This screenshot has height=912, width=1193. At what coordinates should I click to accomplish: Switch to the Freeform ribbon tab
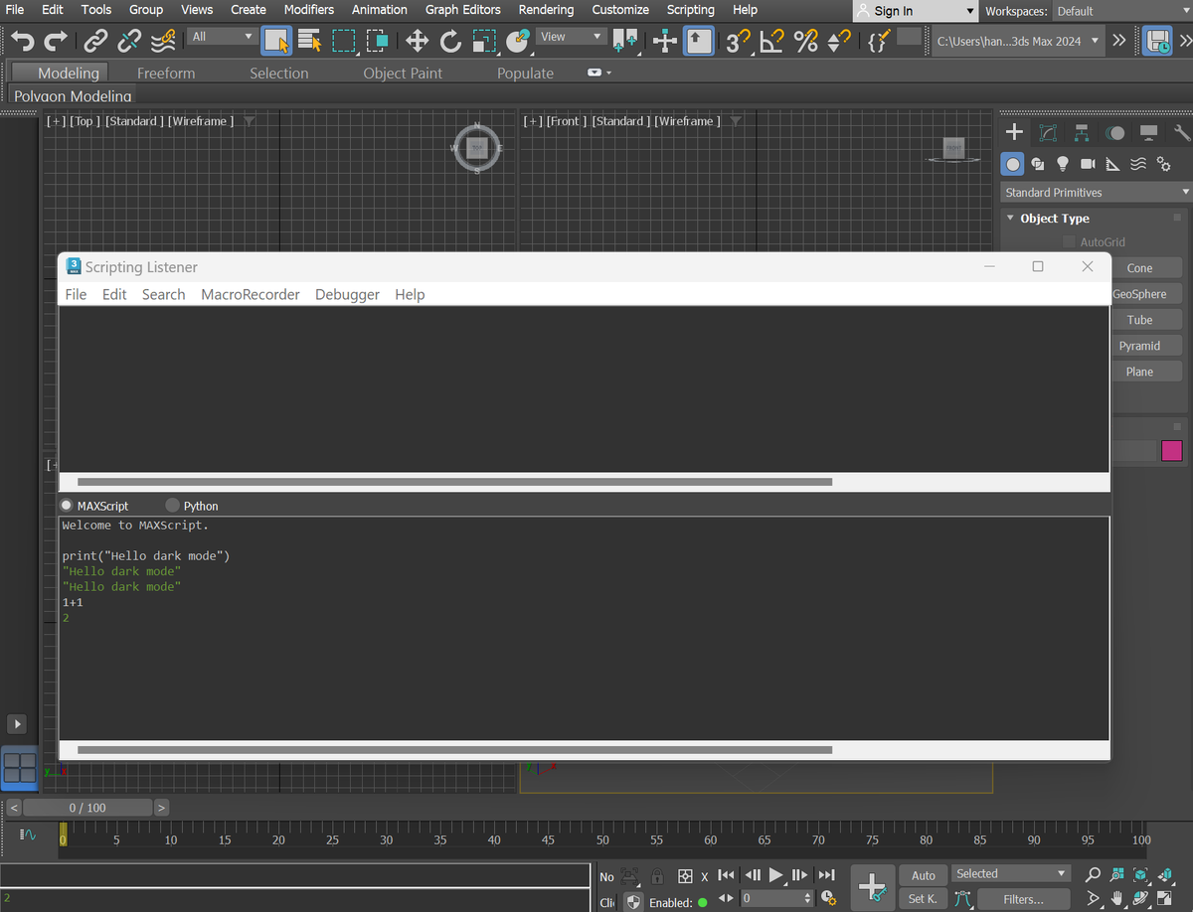click(x=166, y=73)
